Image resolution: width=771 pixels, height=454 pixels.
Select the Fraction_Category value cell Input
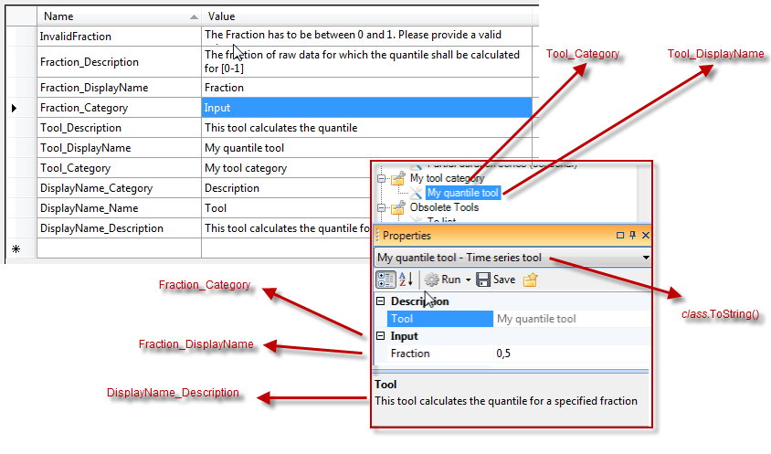coord(365,108)
